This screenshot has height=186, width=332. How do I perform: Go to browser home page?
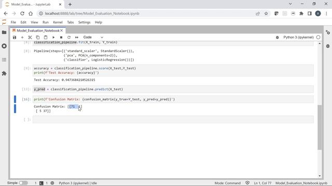[x=31, y=13]
